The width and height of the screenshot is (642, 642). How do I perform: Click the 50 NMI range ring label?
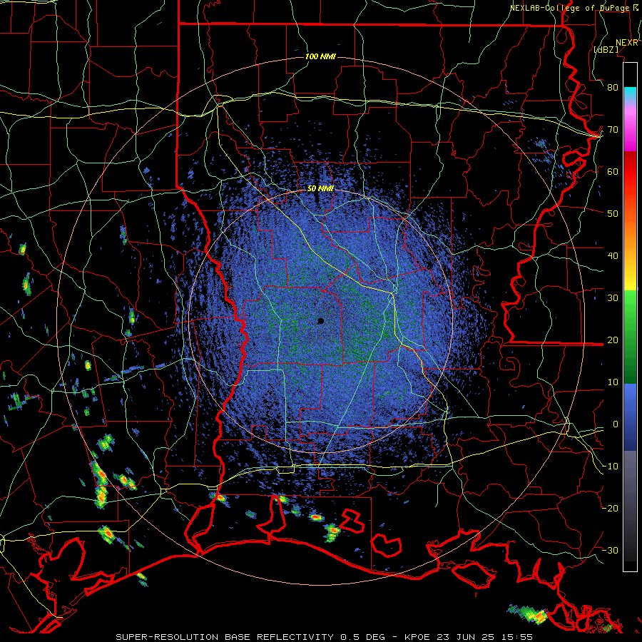point(320,189)
